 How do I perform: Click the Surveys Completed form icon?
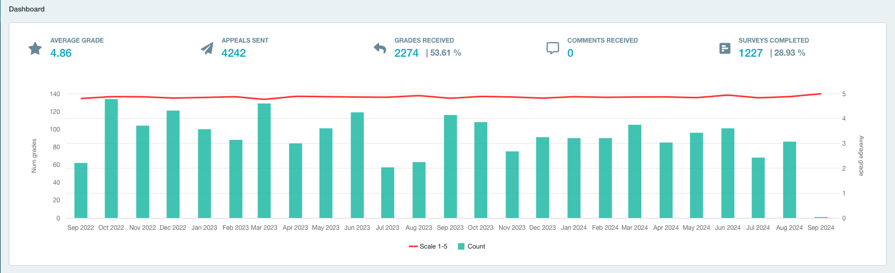pyautogui.click(x=724, y=48)
